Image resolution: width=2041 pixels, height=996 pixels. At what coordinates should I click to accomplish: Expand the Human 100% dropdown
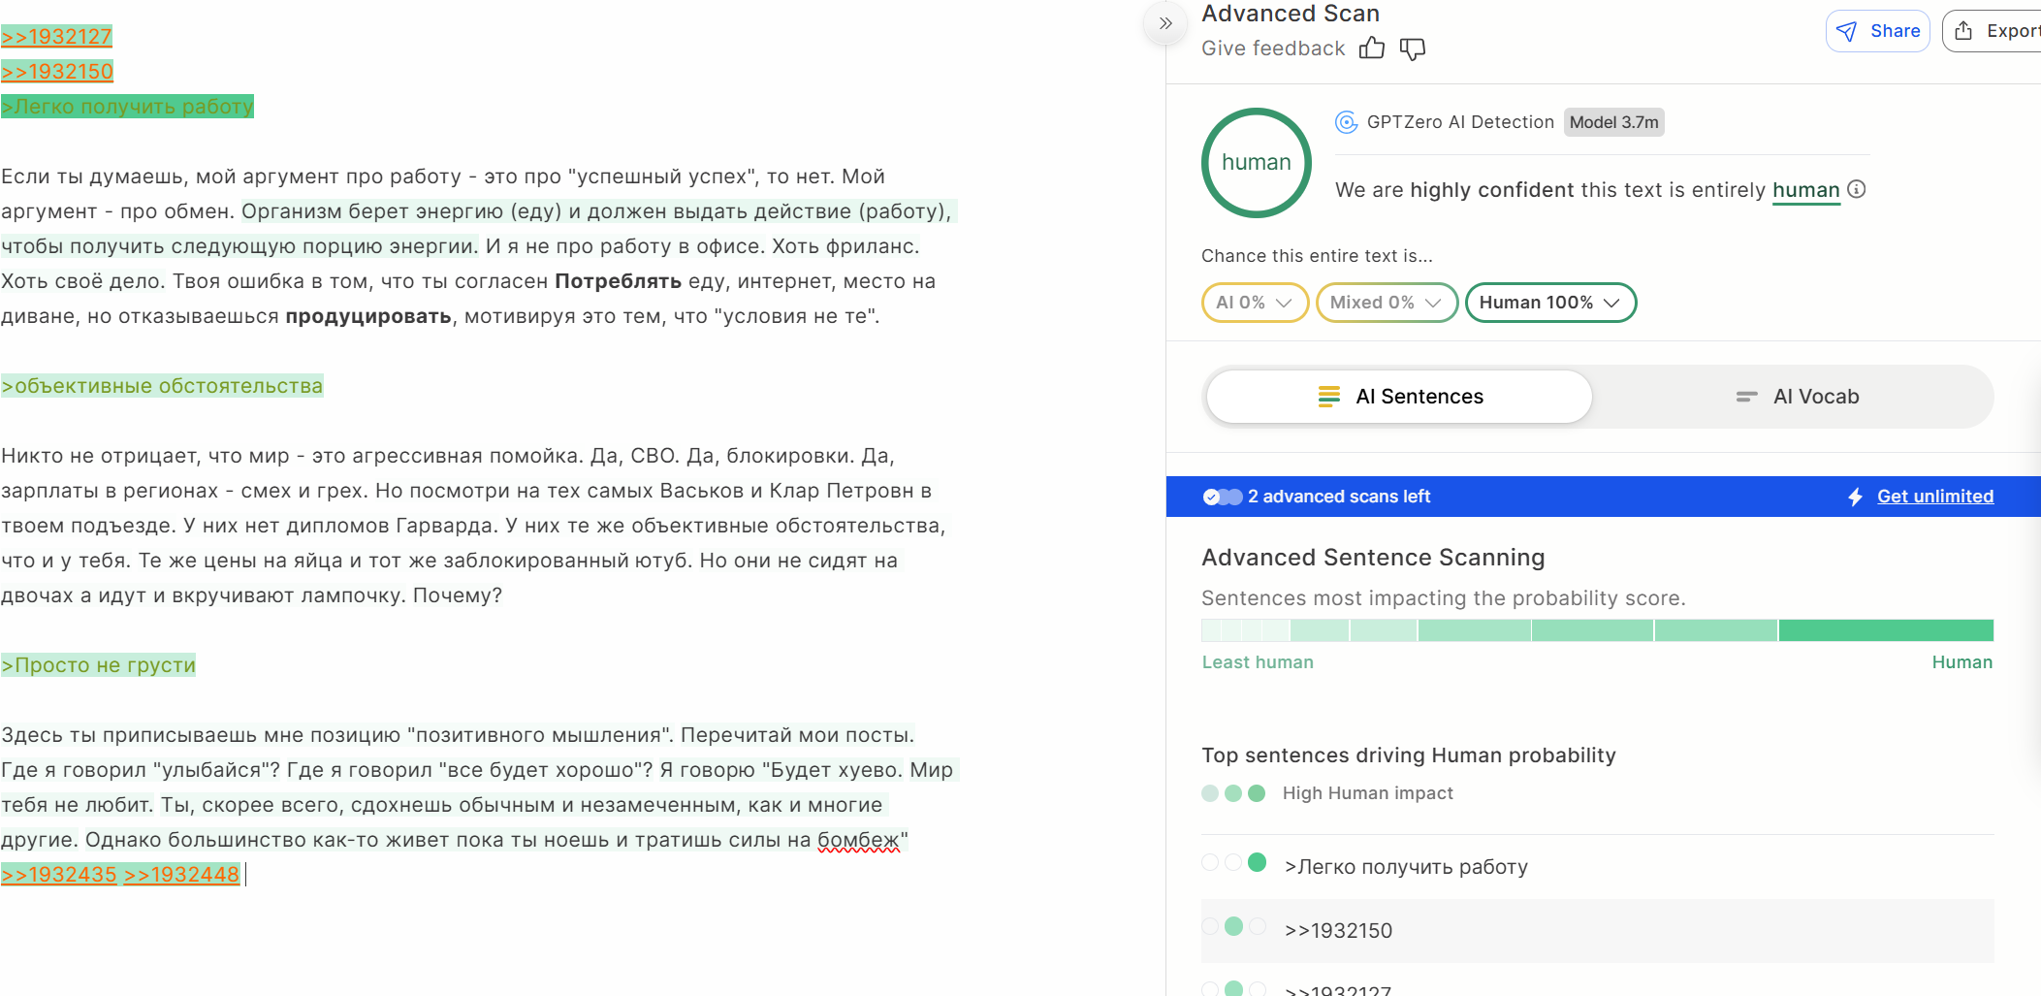1549,303
